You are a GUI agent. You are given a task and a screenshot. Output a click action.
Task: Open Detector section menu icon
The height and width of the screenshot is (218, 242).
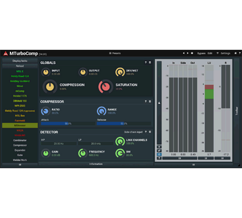[150, 132]
